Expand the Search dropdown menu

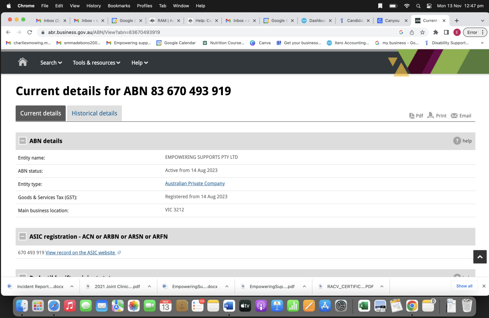click(x=51, y=63)
